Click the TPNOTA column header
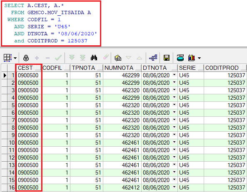247x192 pixels. [x=87, y=68]
